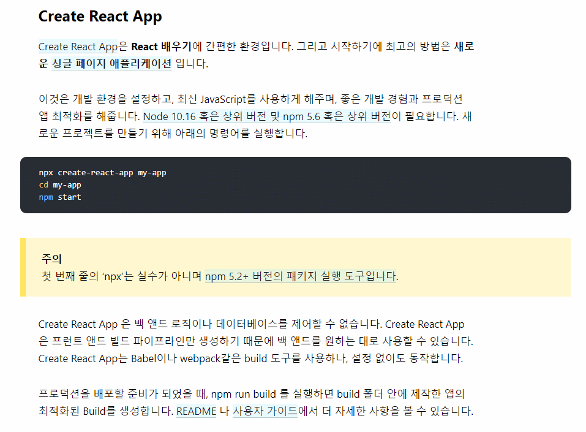
Task: Click the line starting '은 프런트 앤드 빌드 파이프라인만'
Action: pos(255,341)
